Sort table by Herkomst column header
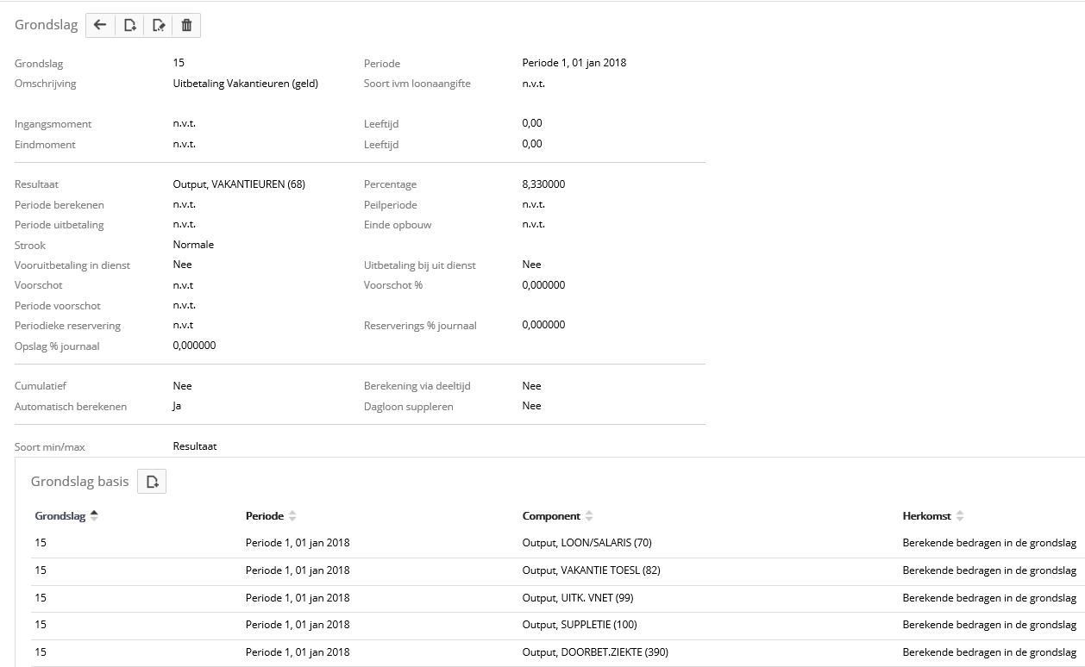Screen dimensions: 1085x667 (926, 516)
